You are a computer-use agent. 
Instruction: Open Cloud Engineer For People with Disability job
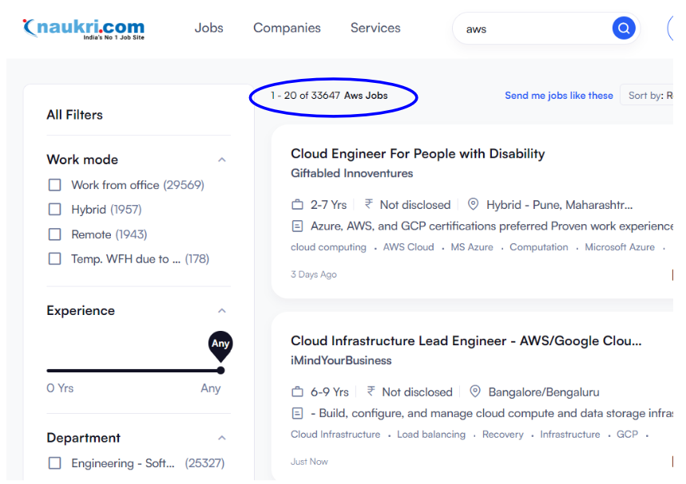418,154
